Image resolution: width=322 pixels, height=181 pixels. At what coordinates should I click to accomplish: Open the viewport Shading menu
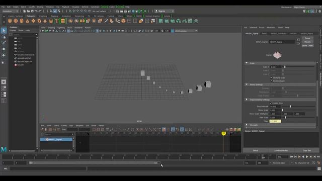click(51, 28)
